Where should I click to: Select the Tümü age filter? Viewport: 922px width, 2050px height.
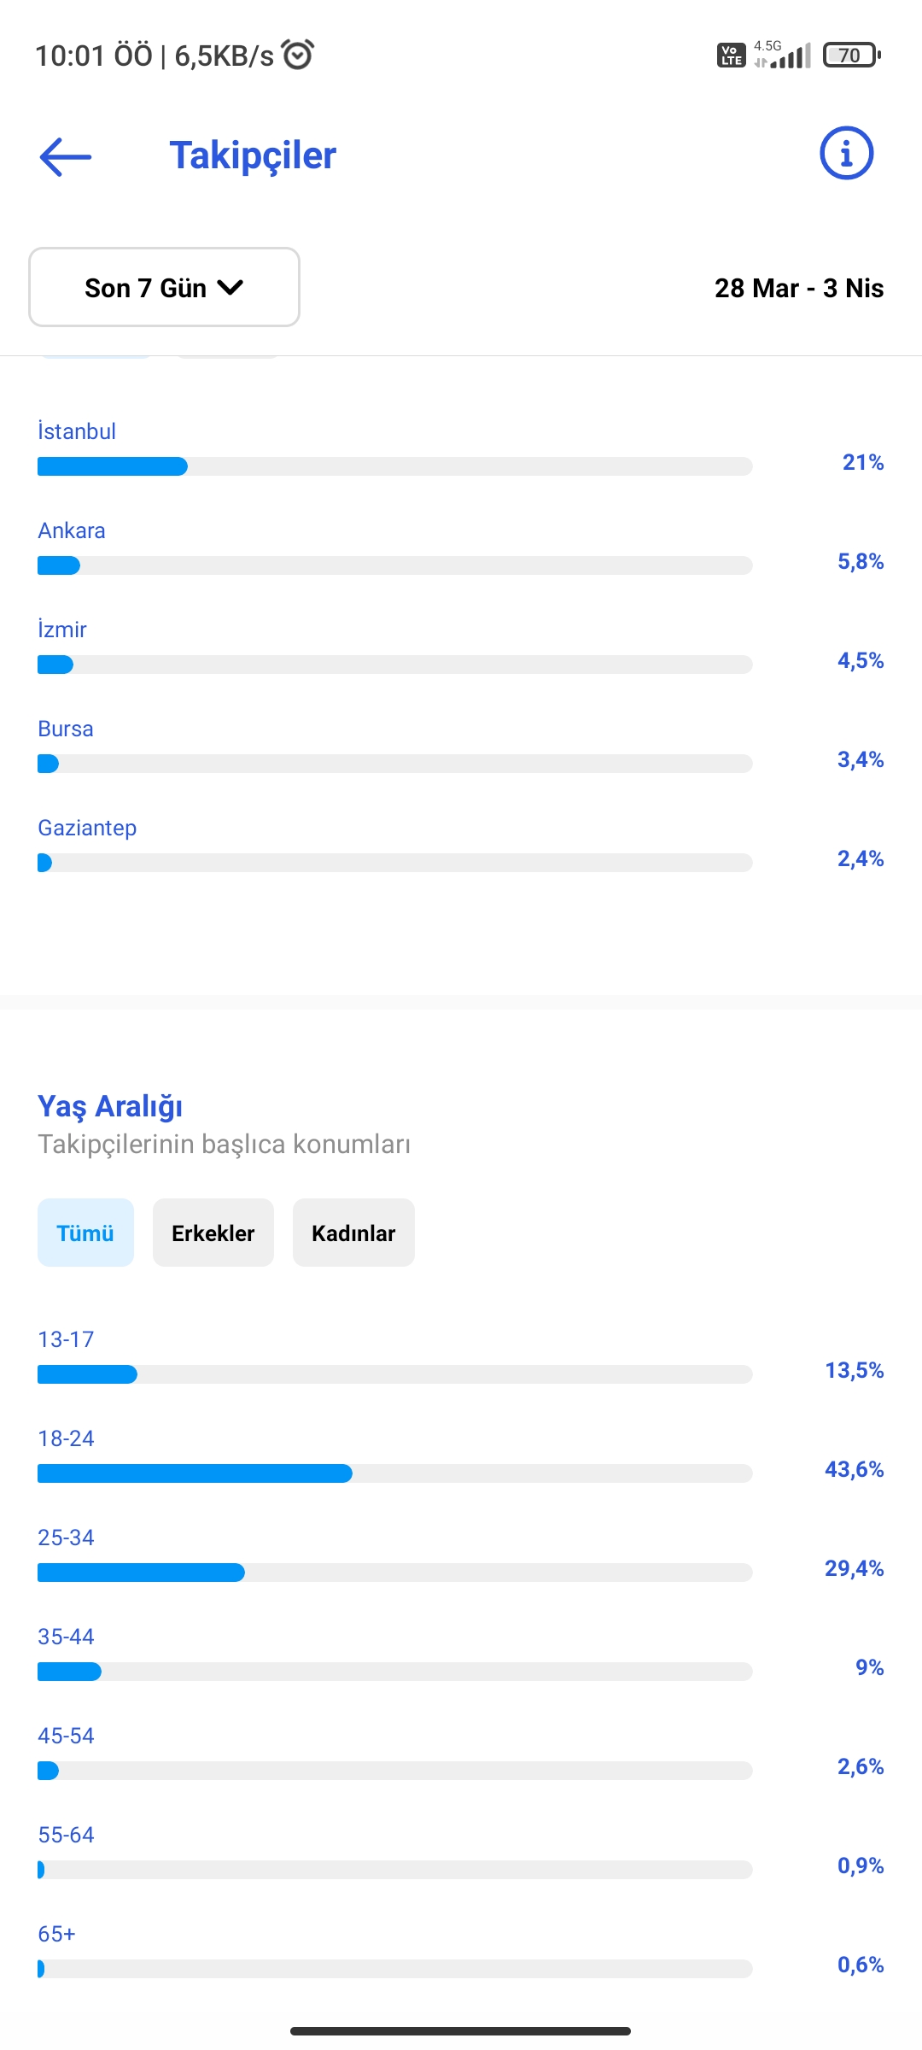coord(85,1233)
